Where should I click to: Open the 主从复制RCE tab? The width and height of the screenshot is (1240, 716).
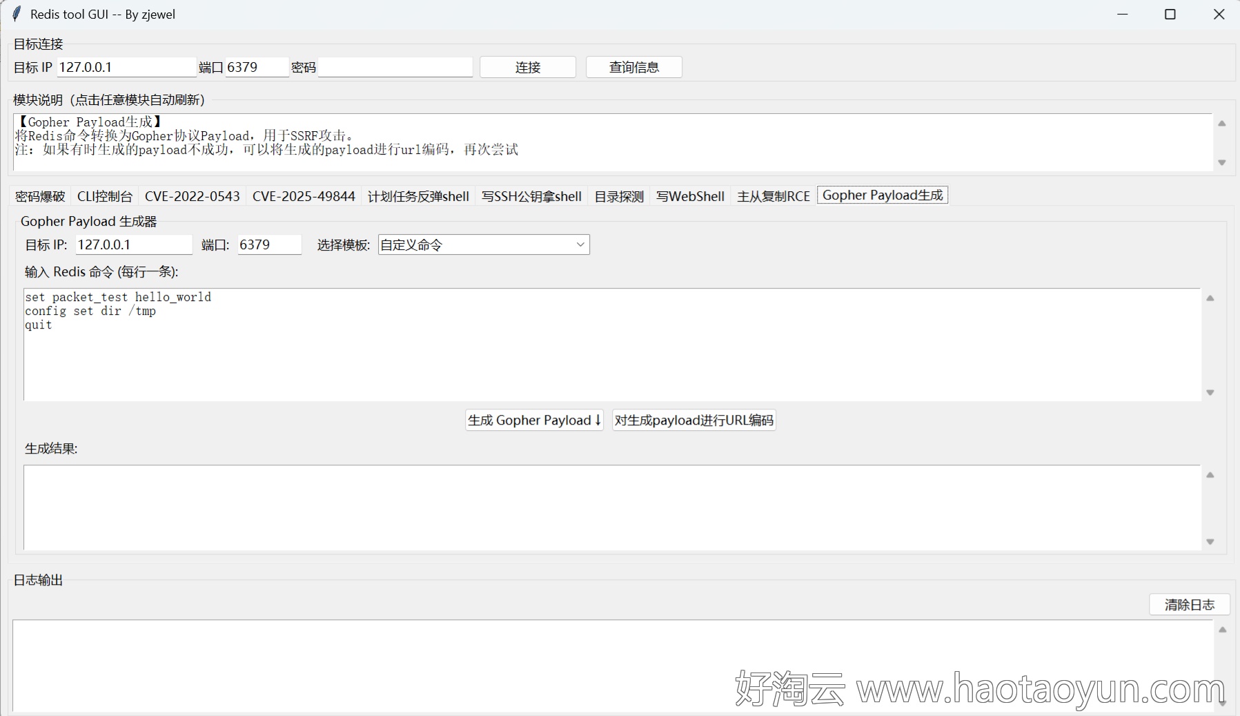click(773, 196)
